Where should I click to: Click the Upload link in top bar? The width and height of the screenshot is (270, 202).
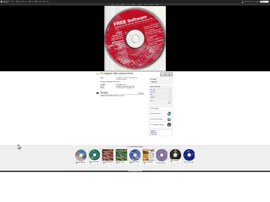point(256,2)
